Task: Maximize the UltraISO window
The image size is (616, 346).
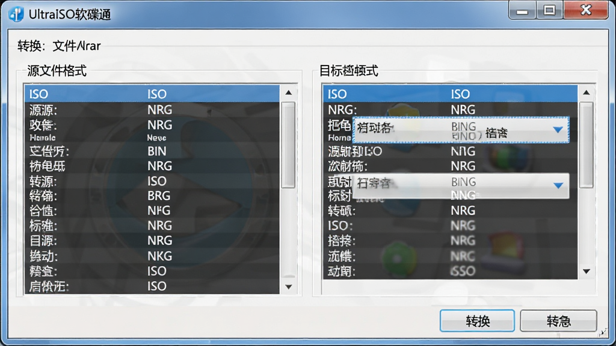Action: (550, 10)
